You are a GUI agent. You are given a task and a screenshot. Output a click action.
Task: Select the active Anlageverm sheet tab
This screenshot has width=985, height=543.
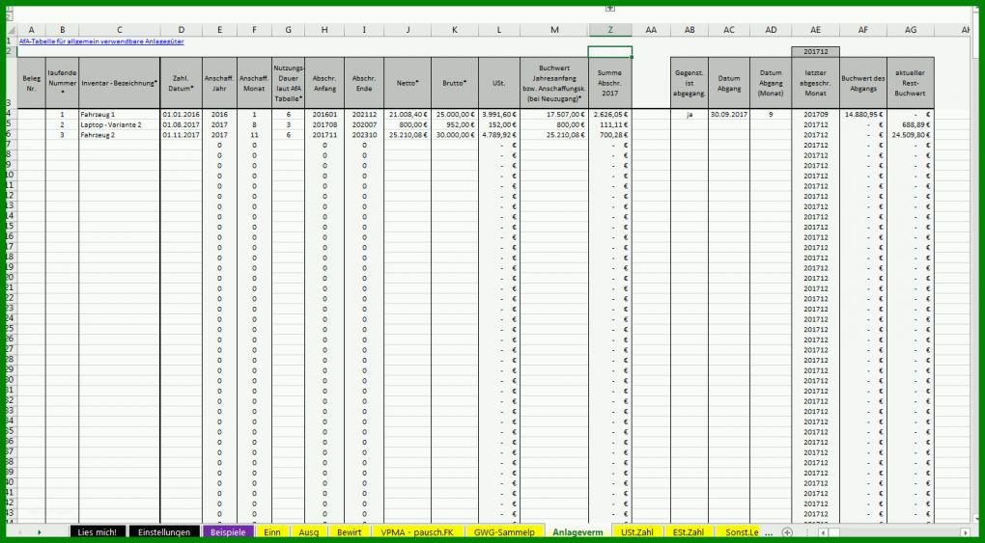point(577,532)
